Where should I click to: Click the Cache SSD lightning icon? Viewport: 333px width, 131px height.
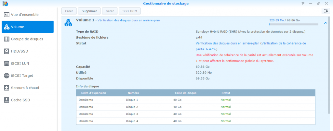point(7,100)
